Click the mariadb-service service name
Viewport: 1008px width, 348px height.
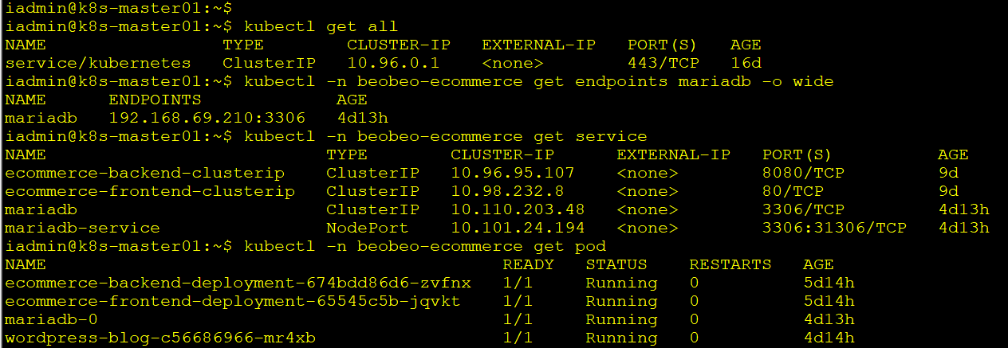(82, 228)
